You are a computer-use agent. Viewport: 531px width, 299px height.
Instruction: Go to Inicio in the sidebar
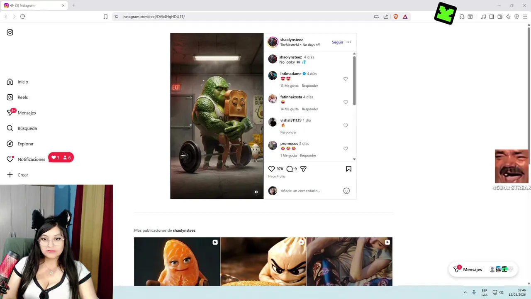click(x=17, y=82)
